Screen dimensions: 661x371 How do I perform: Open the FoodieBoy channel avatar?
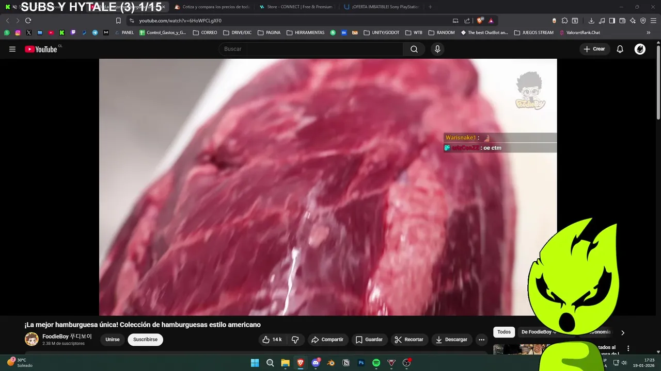click(32, 339)
